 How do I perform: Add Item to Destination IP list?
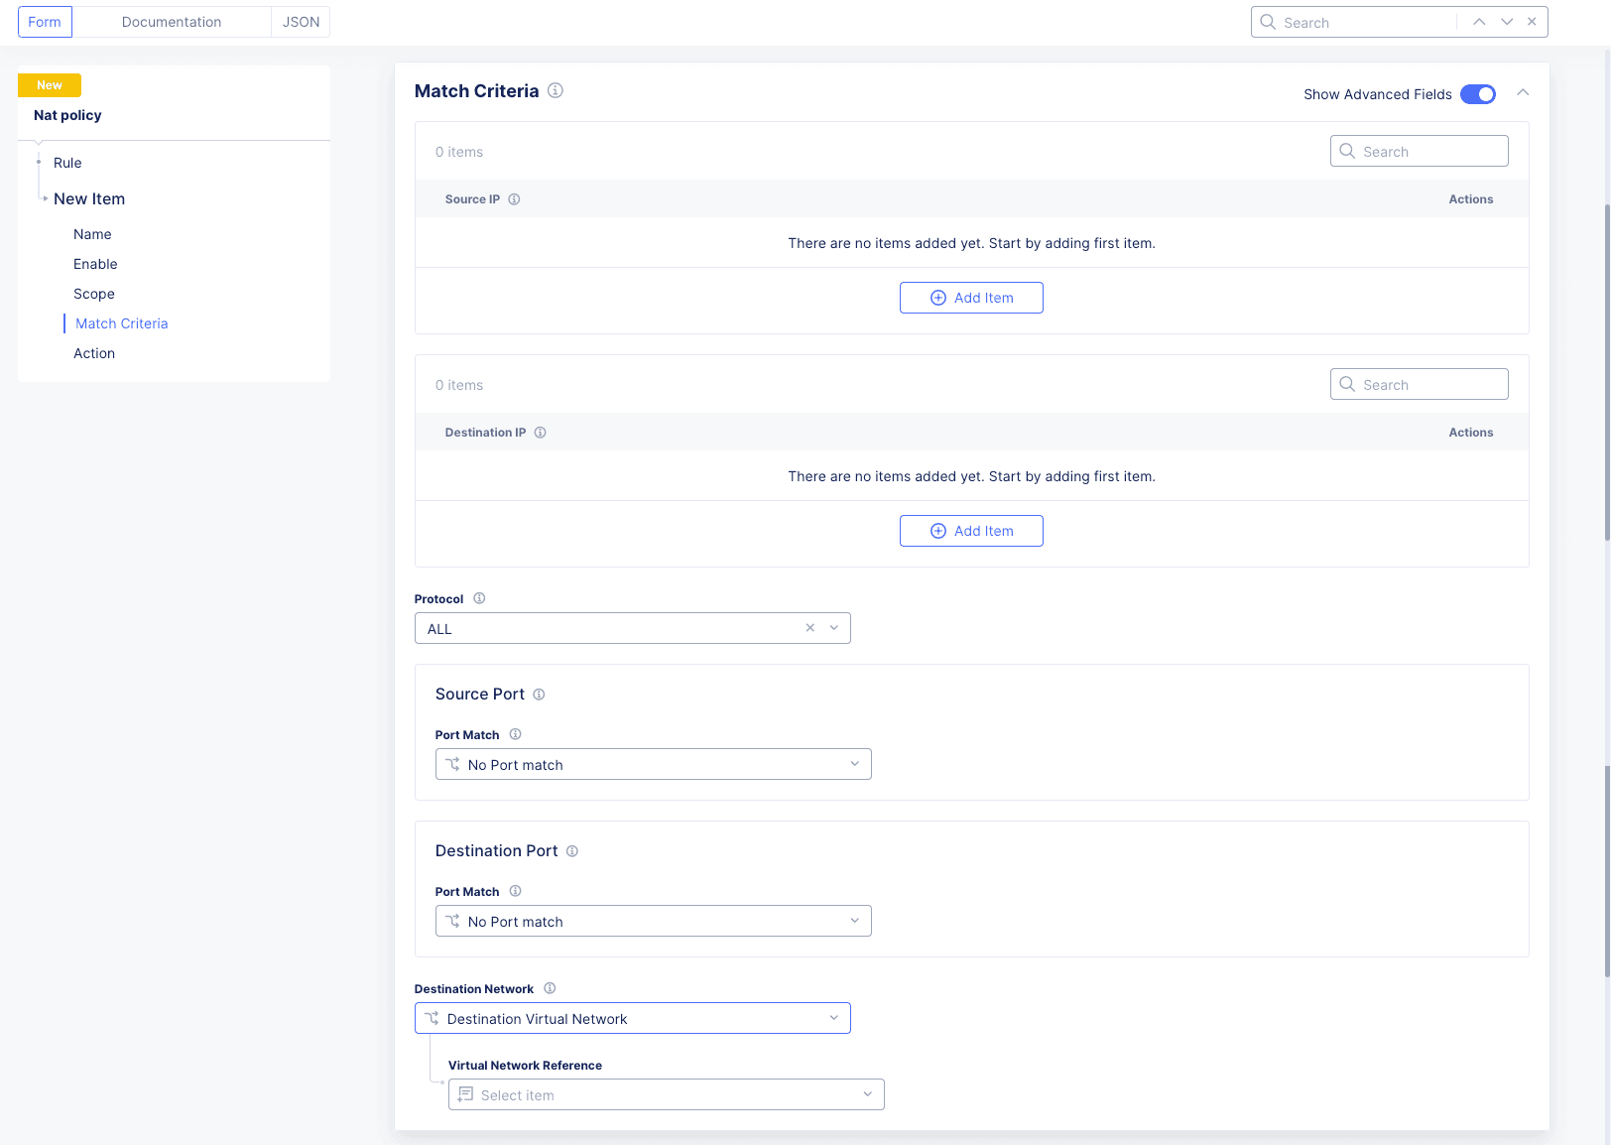971,531
